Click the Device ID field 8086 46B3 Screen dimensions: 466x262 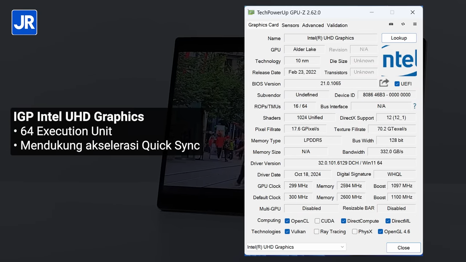pyautogui.click(x=387, y=95)
